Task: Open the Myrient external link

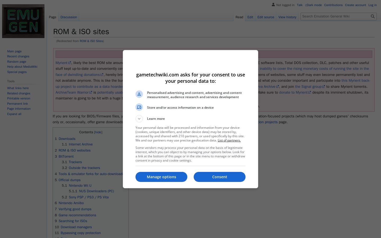Action: 63,63
